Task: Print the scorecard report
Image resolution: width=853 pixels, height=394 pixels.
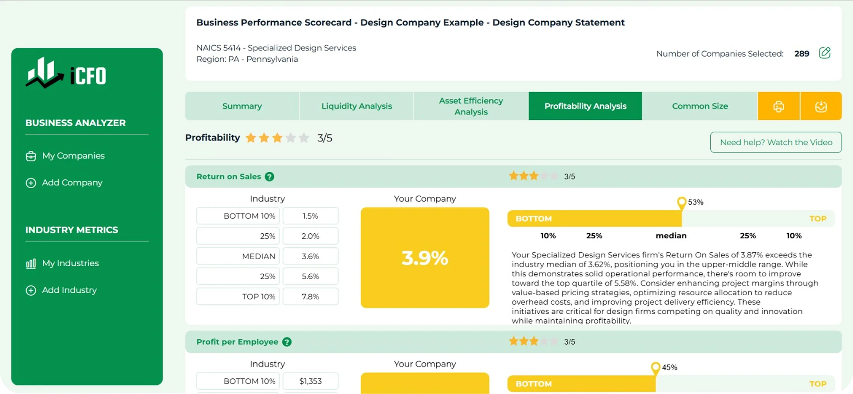Action: point(779,106)
